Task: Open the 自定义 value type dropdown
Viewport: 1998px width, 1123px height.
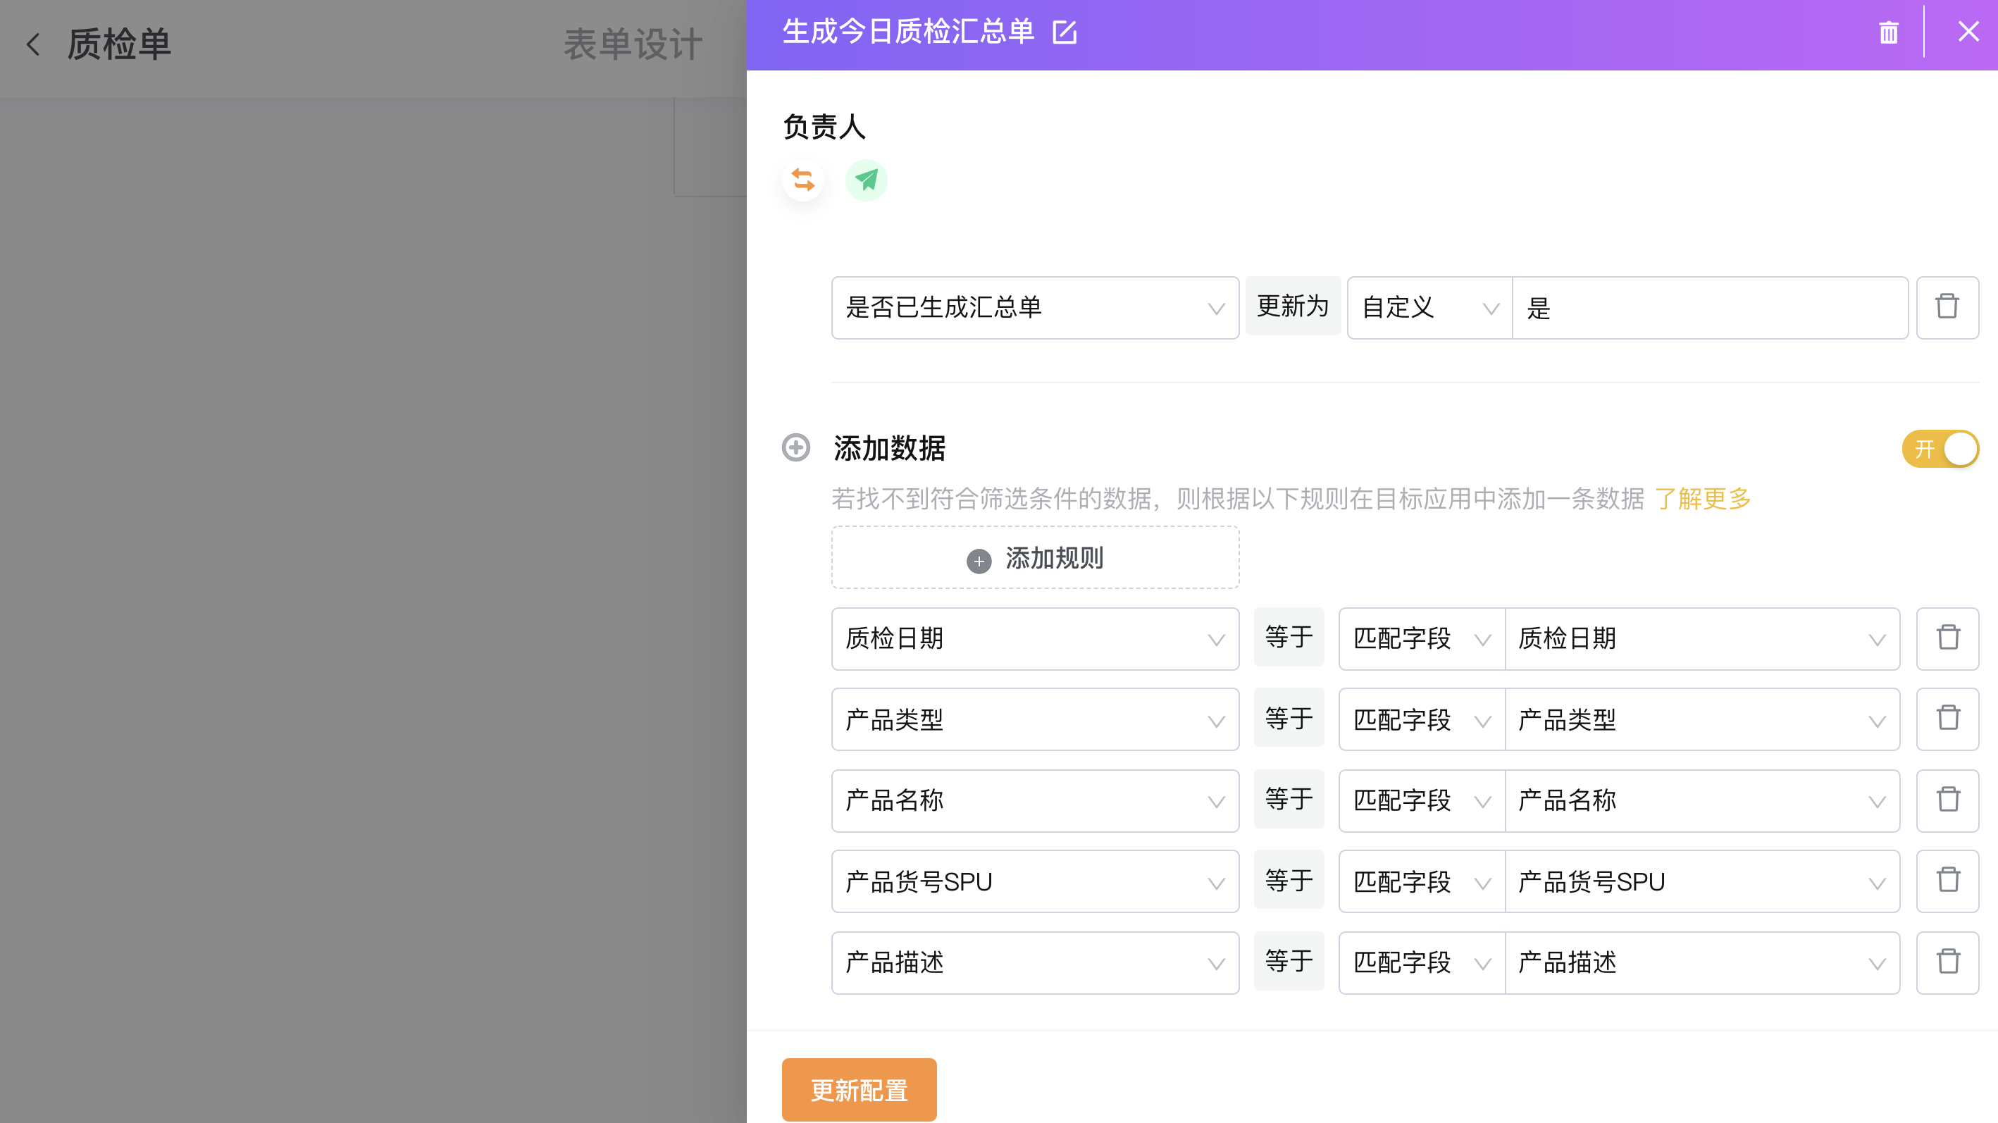Action: 1429,307
